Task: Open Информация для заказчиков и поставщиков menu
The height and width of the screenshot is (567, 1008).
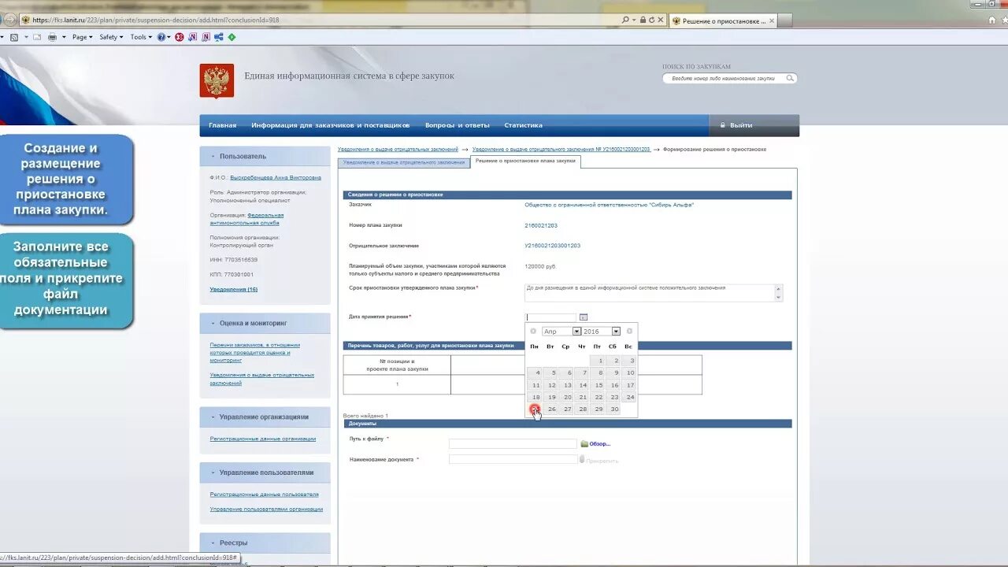Action: 331,125
